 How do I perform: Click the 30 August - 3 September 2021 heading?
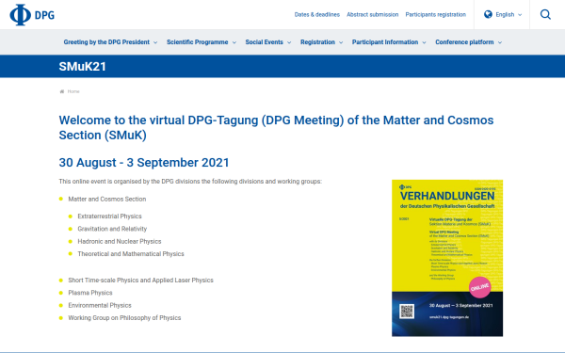coord(144,163)
